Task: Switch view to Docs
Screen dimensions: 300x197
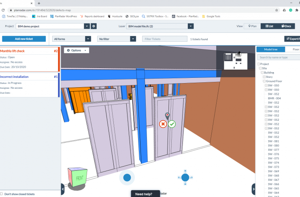Action: [286, 26]
